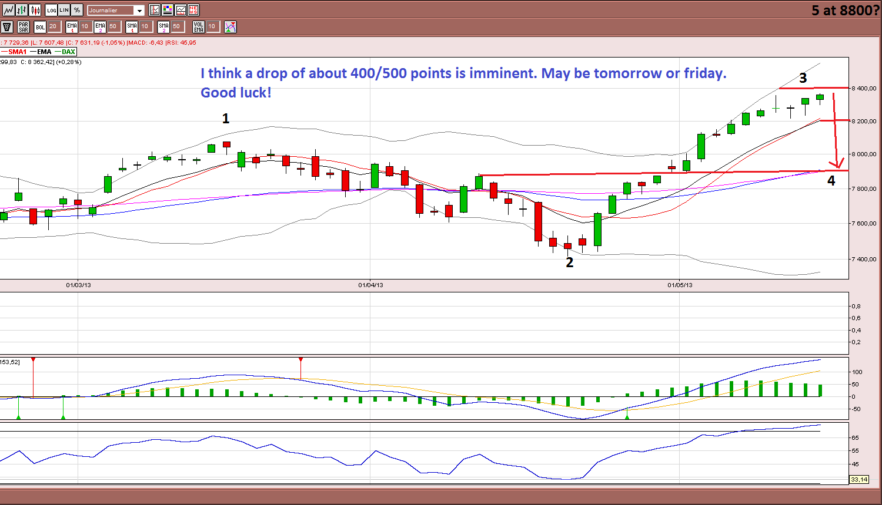Edit the EMA 2 period field showing 50
This screenshot has width=882, height=505.
[114, 26]
